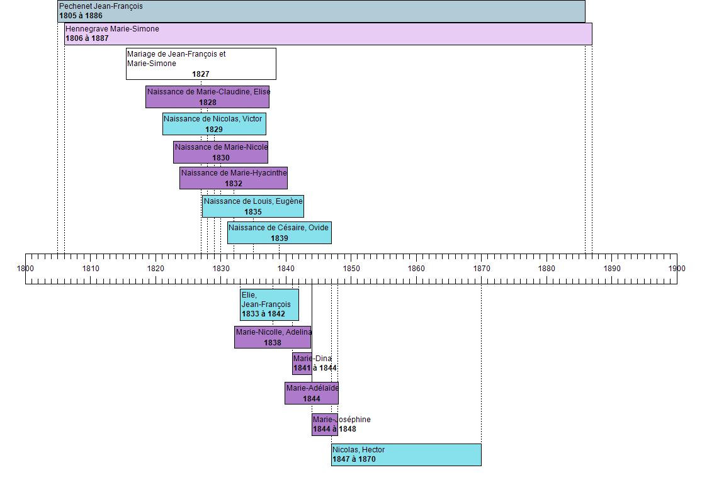Select the Naissance de Louis, Eugène event
Viewport: 702px width, 497px height.
click(252, 206)
